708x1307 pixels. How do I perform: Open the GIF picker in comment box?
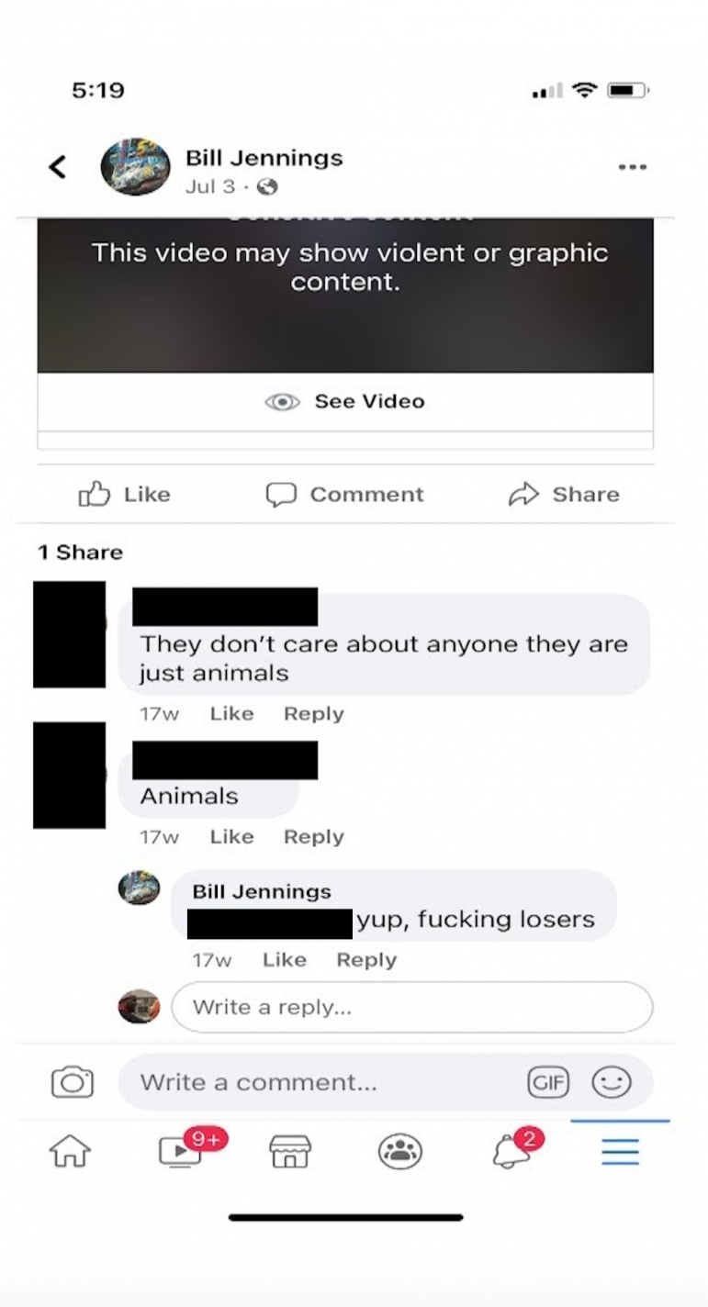point(548,1082)
